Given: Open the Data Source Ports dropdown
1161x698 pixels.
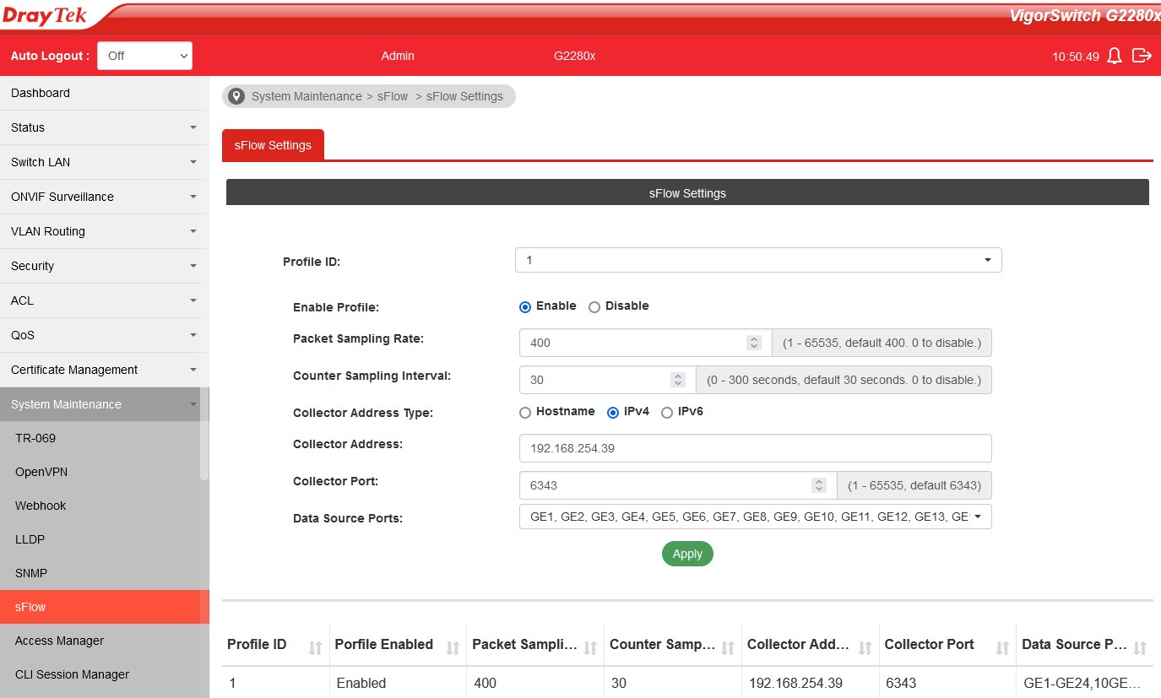Looking at the screenshot, I should coord(755,517).
